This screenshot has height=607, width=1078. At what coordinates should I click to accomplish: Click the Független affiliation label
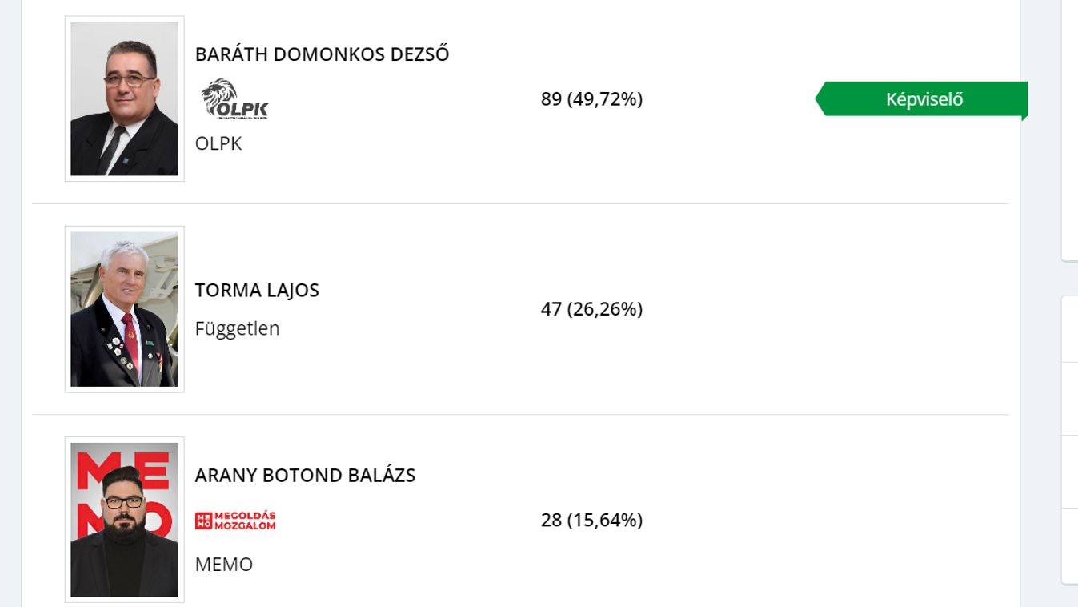point(238,328)
